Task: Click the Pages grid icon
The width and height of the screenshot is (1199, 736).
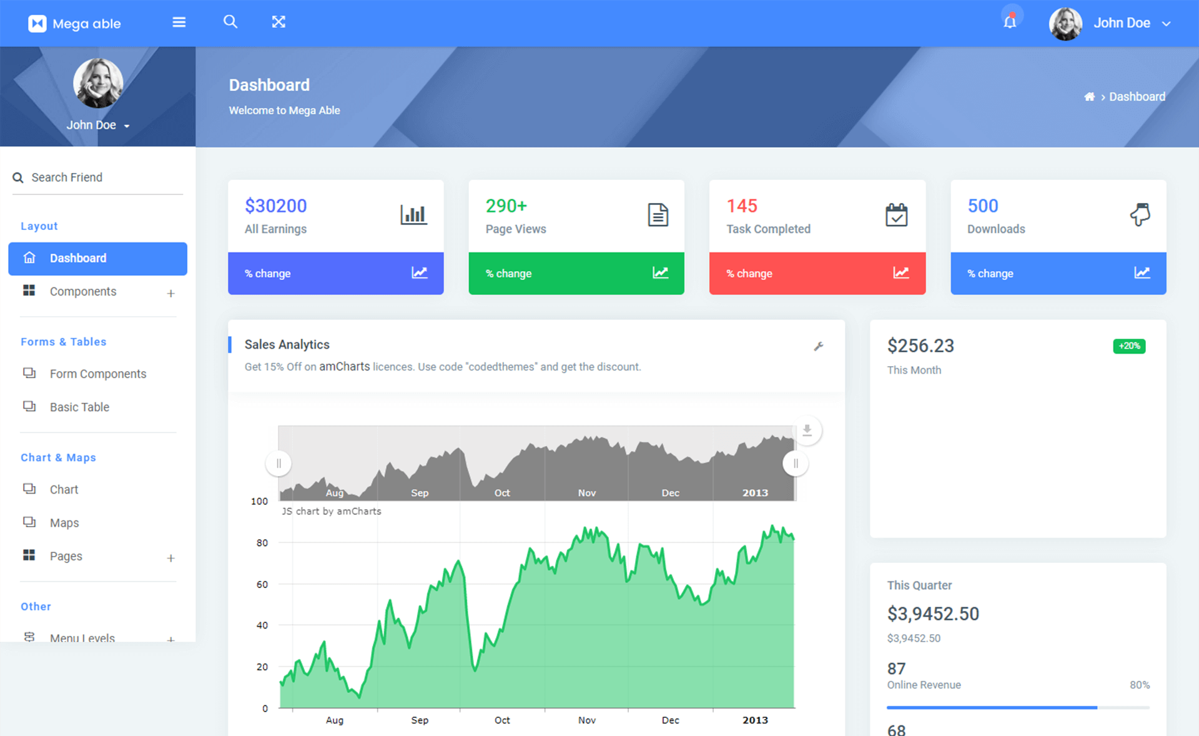Action: (x=29, y=555)
